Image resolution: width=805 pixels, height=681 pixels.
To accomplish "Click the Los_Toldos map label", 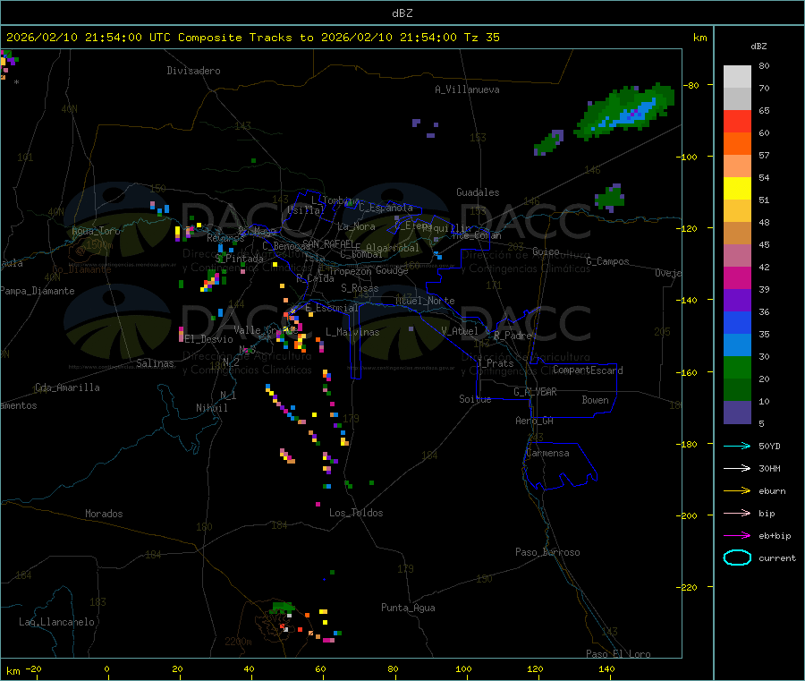I will coord(356,513).
